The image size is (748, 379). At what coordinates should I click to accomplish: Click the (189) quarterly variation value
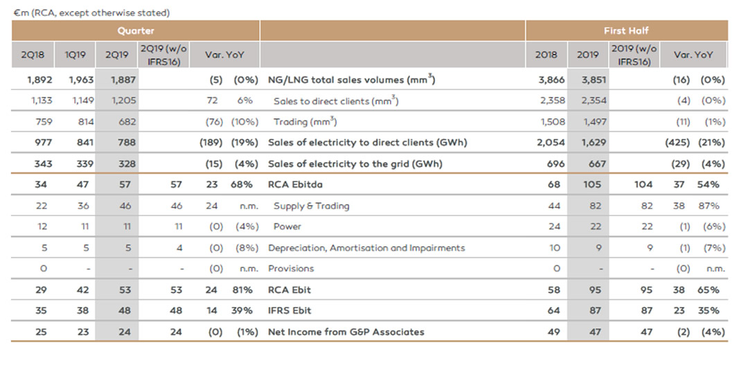click(x=211, y=142)
